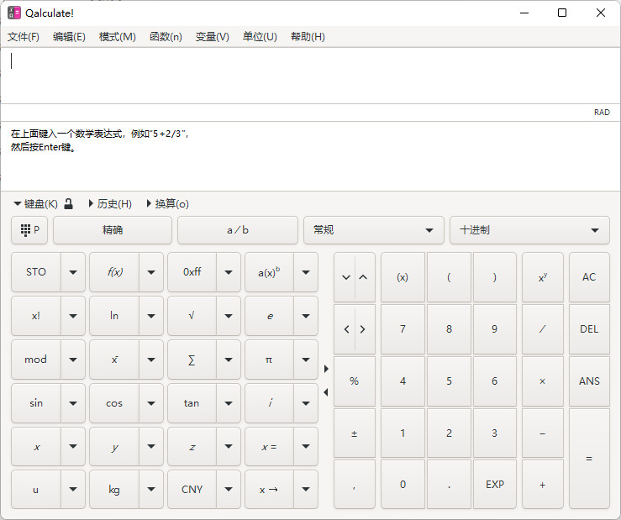Click the percent % button
The height and width of the screenshot is (520, 621).
[355, 381]
